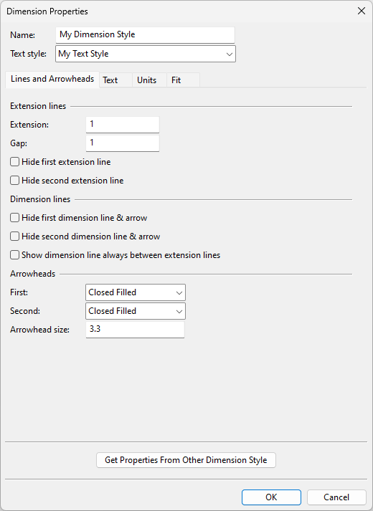This screenshot has height=511, width=373.
Task: Open the Text style dropdown
Action: coord(146,54)
